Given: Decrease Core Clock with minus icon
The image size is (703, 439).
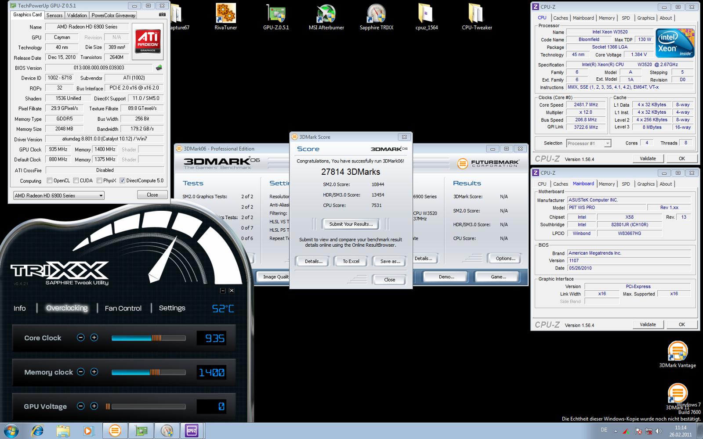Looking at the screenshot, I should pyautogui.click(x=80, y=338).
